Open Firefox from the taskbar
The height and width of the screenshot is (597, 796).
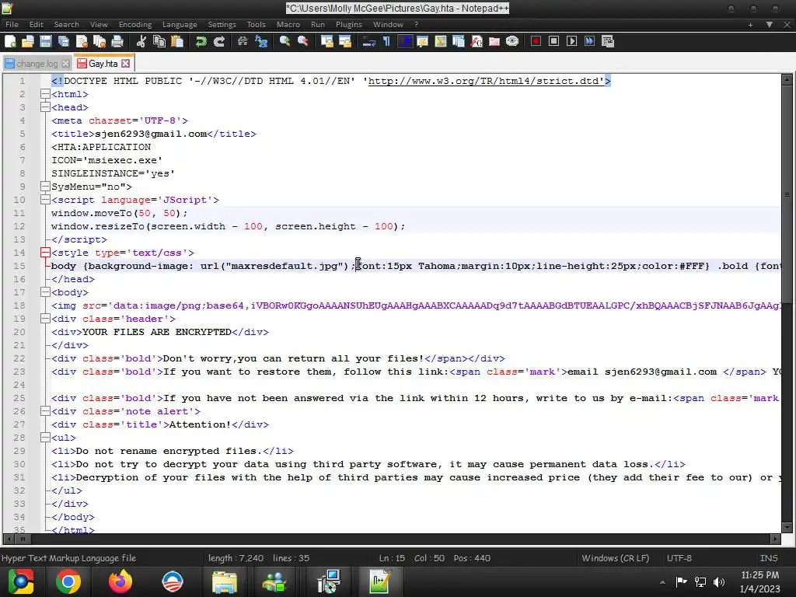(x=120, y=581)
